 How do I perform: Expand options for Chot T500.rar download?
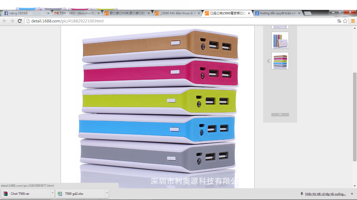pyautogui.click(x=53, y=193)
